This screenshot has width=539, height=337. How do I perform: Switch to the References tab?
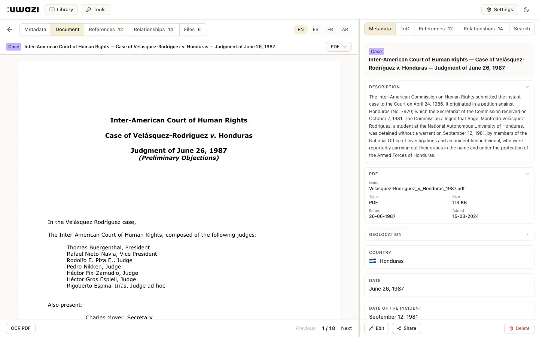coord(106,29)
